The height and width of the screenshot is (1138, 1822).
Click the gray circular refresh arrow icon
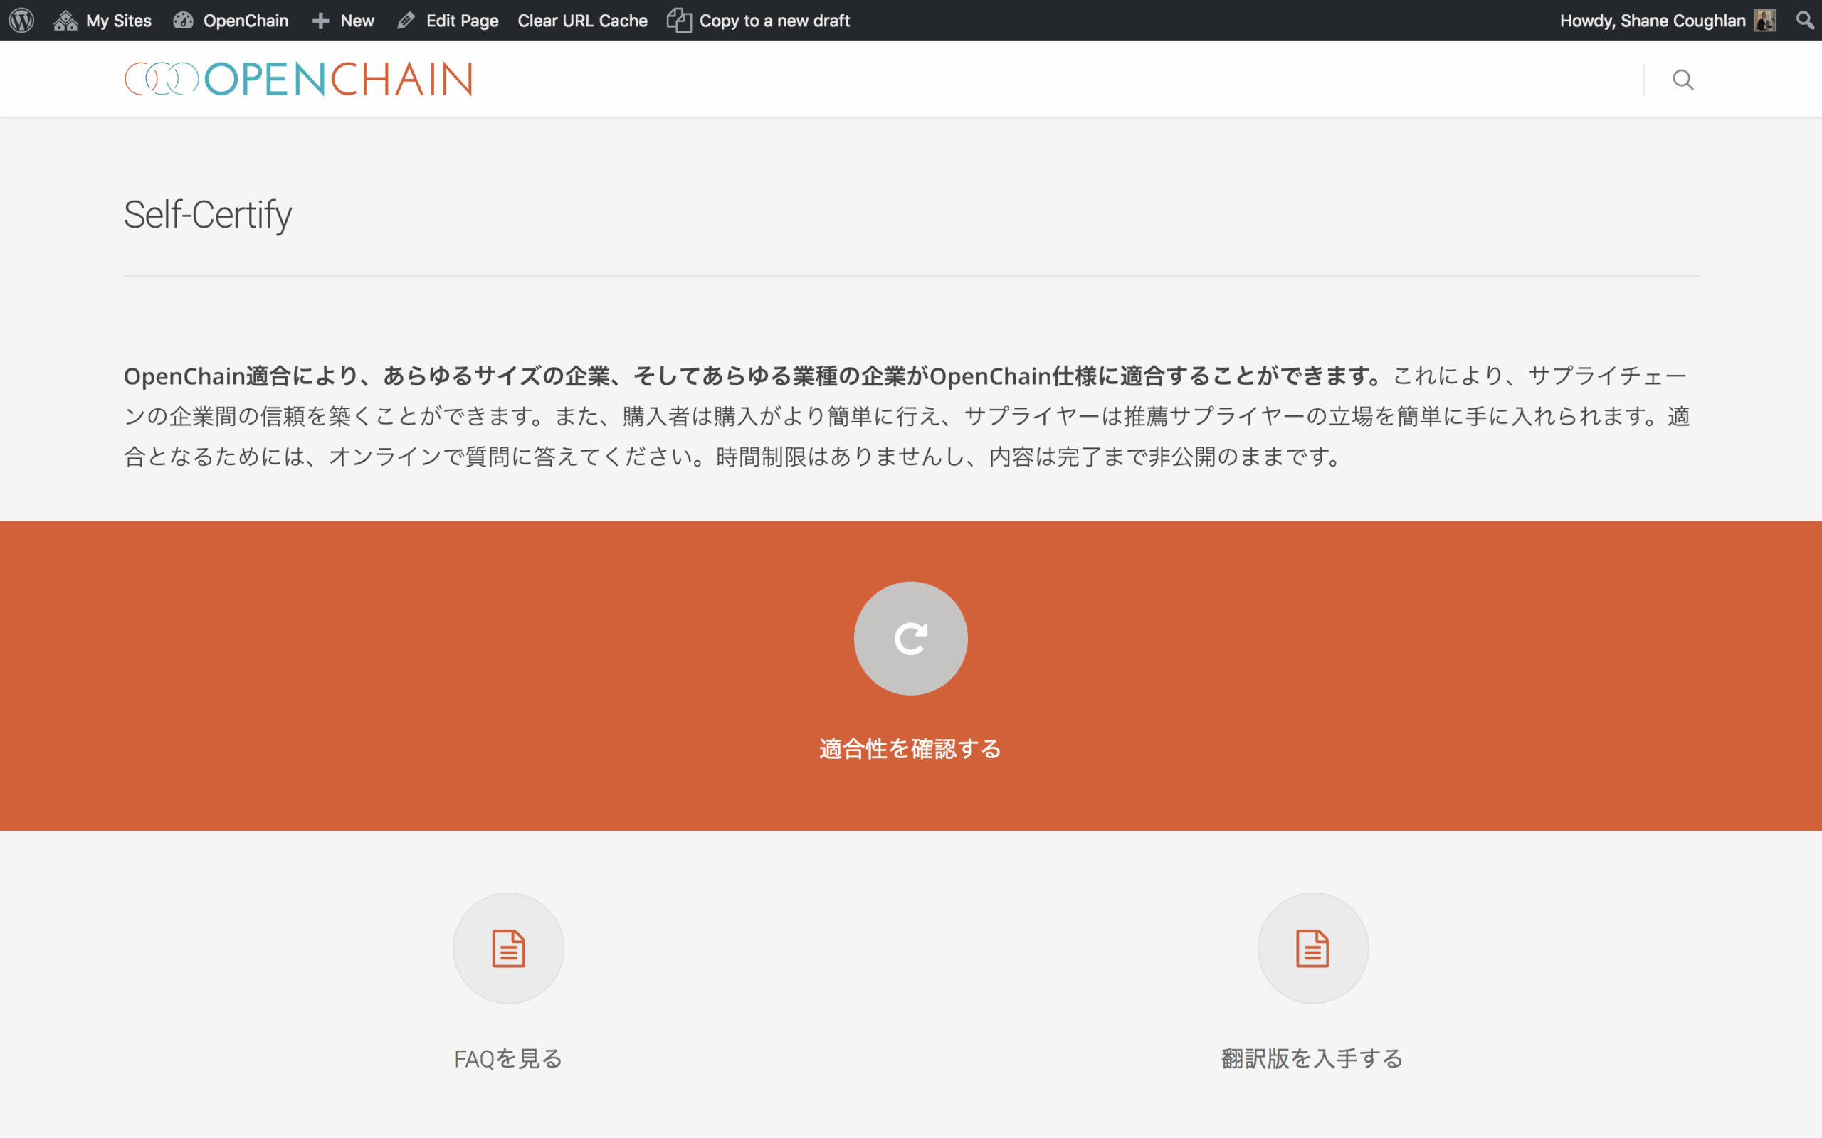tap(910, 638)
